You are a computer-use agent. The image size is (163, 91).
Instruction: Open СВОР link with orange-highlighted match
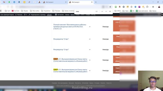click(70, 60)
